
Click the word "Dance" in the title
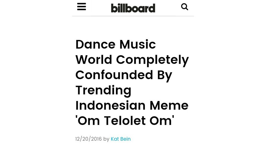[96, 44]
